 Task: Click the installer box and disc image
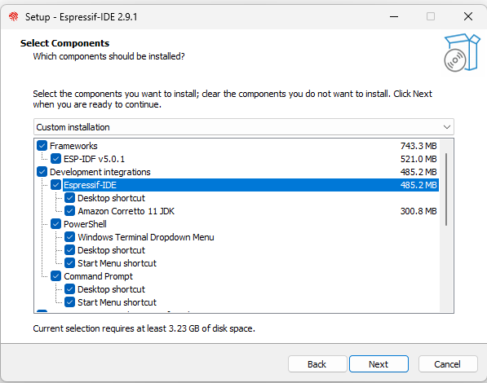(x=462, y=53)
